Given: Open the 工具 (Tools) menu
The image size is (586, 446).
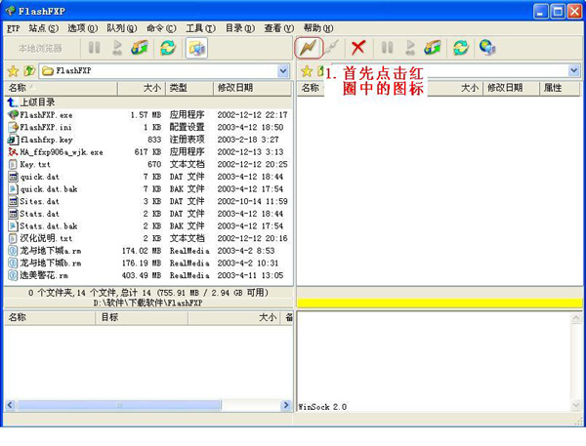Looking at the screenshot, I should [200, 28].
